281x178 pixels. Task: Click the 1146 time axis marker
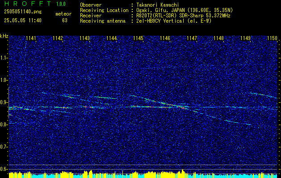[x=165, y=38]
